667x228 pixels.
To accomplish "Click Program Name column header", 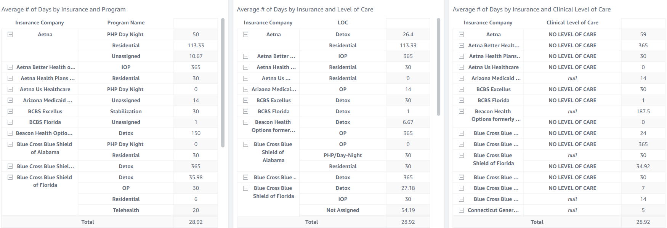I will coord(126,23).
